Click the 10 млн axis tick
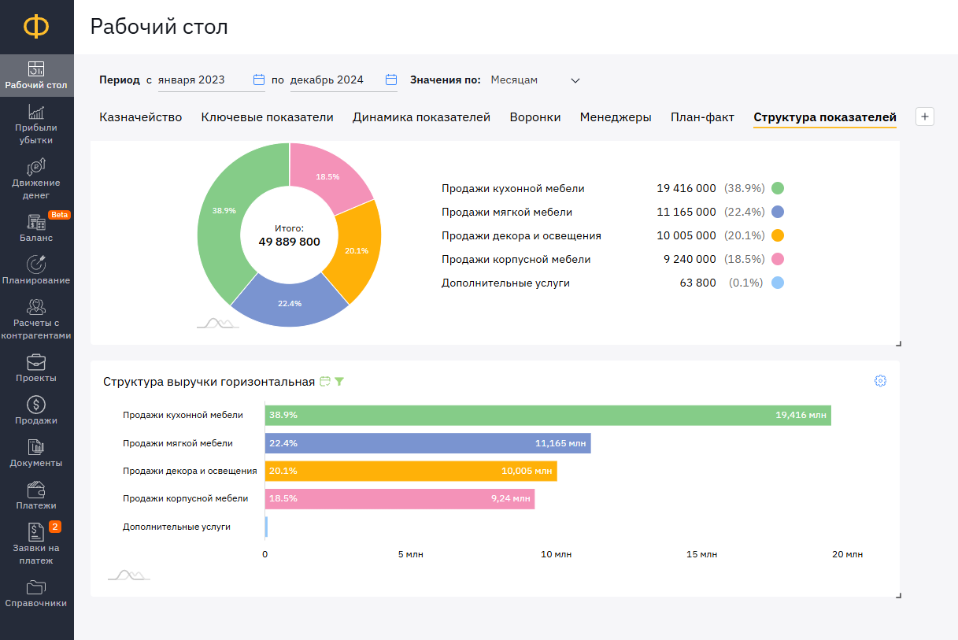The image size is (958, 640). coord(557,555)
